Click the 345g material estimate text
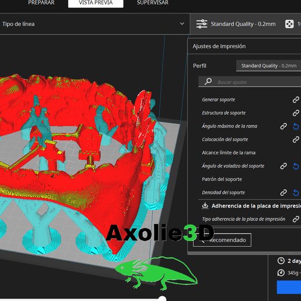The height and width of the screenshot is (301, 301). click(293, 273)
